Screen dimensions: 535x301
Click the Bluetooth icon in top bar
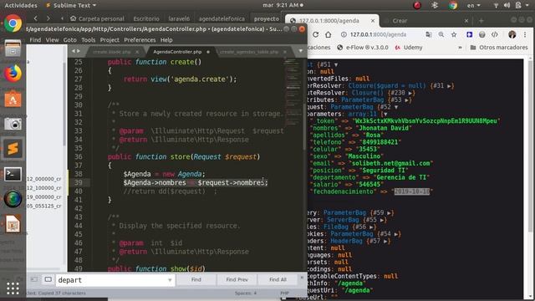[x=435, y=5]
